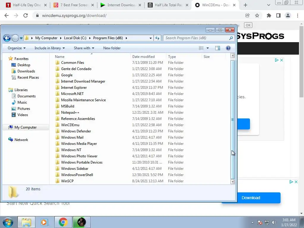
Task: Open a new Chrome tab
Action: (246, 5)
